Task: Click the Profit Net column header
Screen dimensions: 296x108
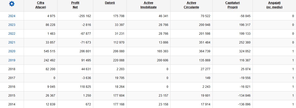Action: pyautogui.click(x=75, y=5)
